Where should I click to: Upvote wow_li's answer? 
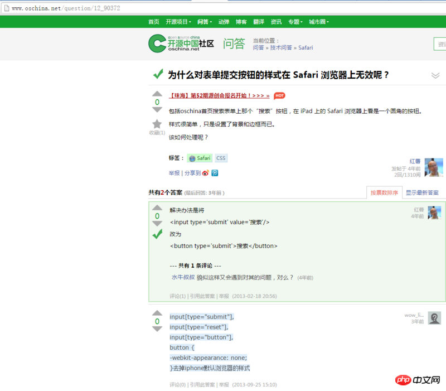[157, 313]
